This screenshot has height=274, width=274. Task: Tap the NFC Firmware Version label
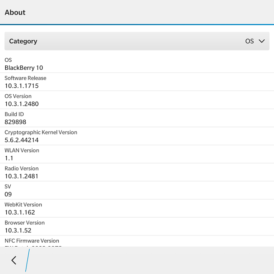32,241
